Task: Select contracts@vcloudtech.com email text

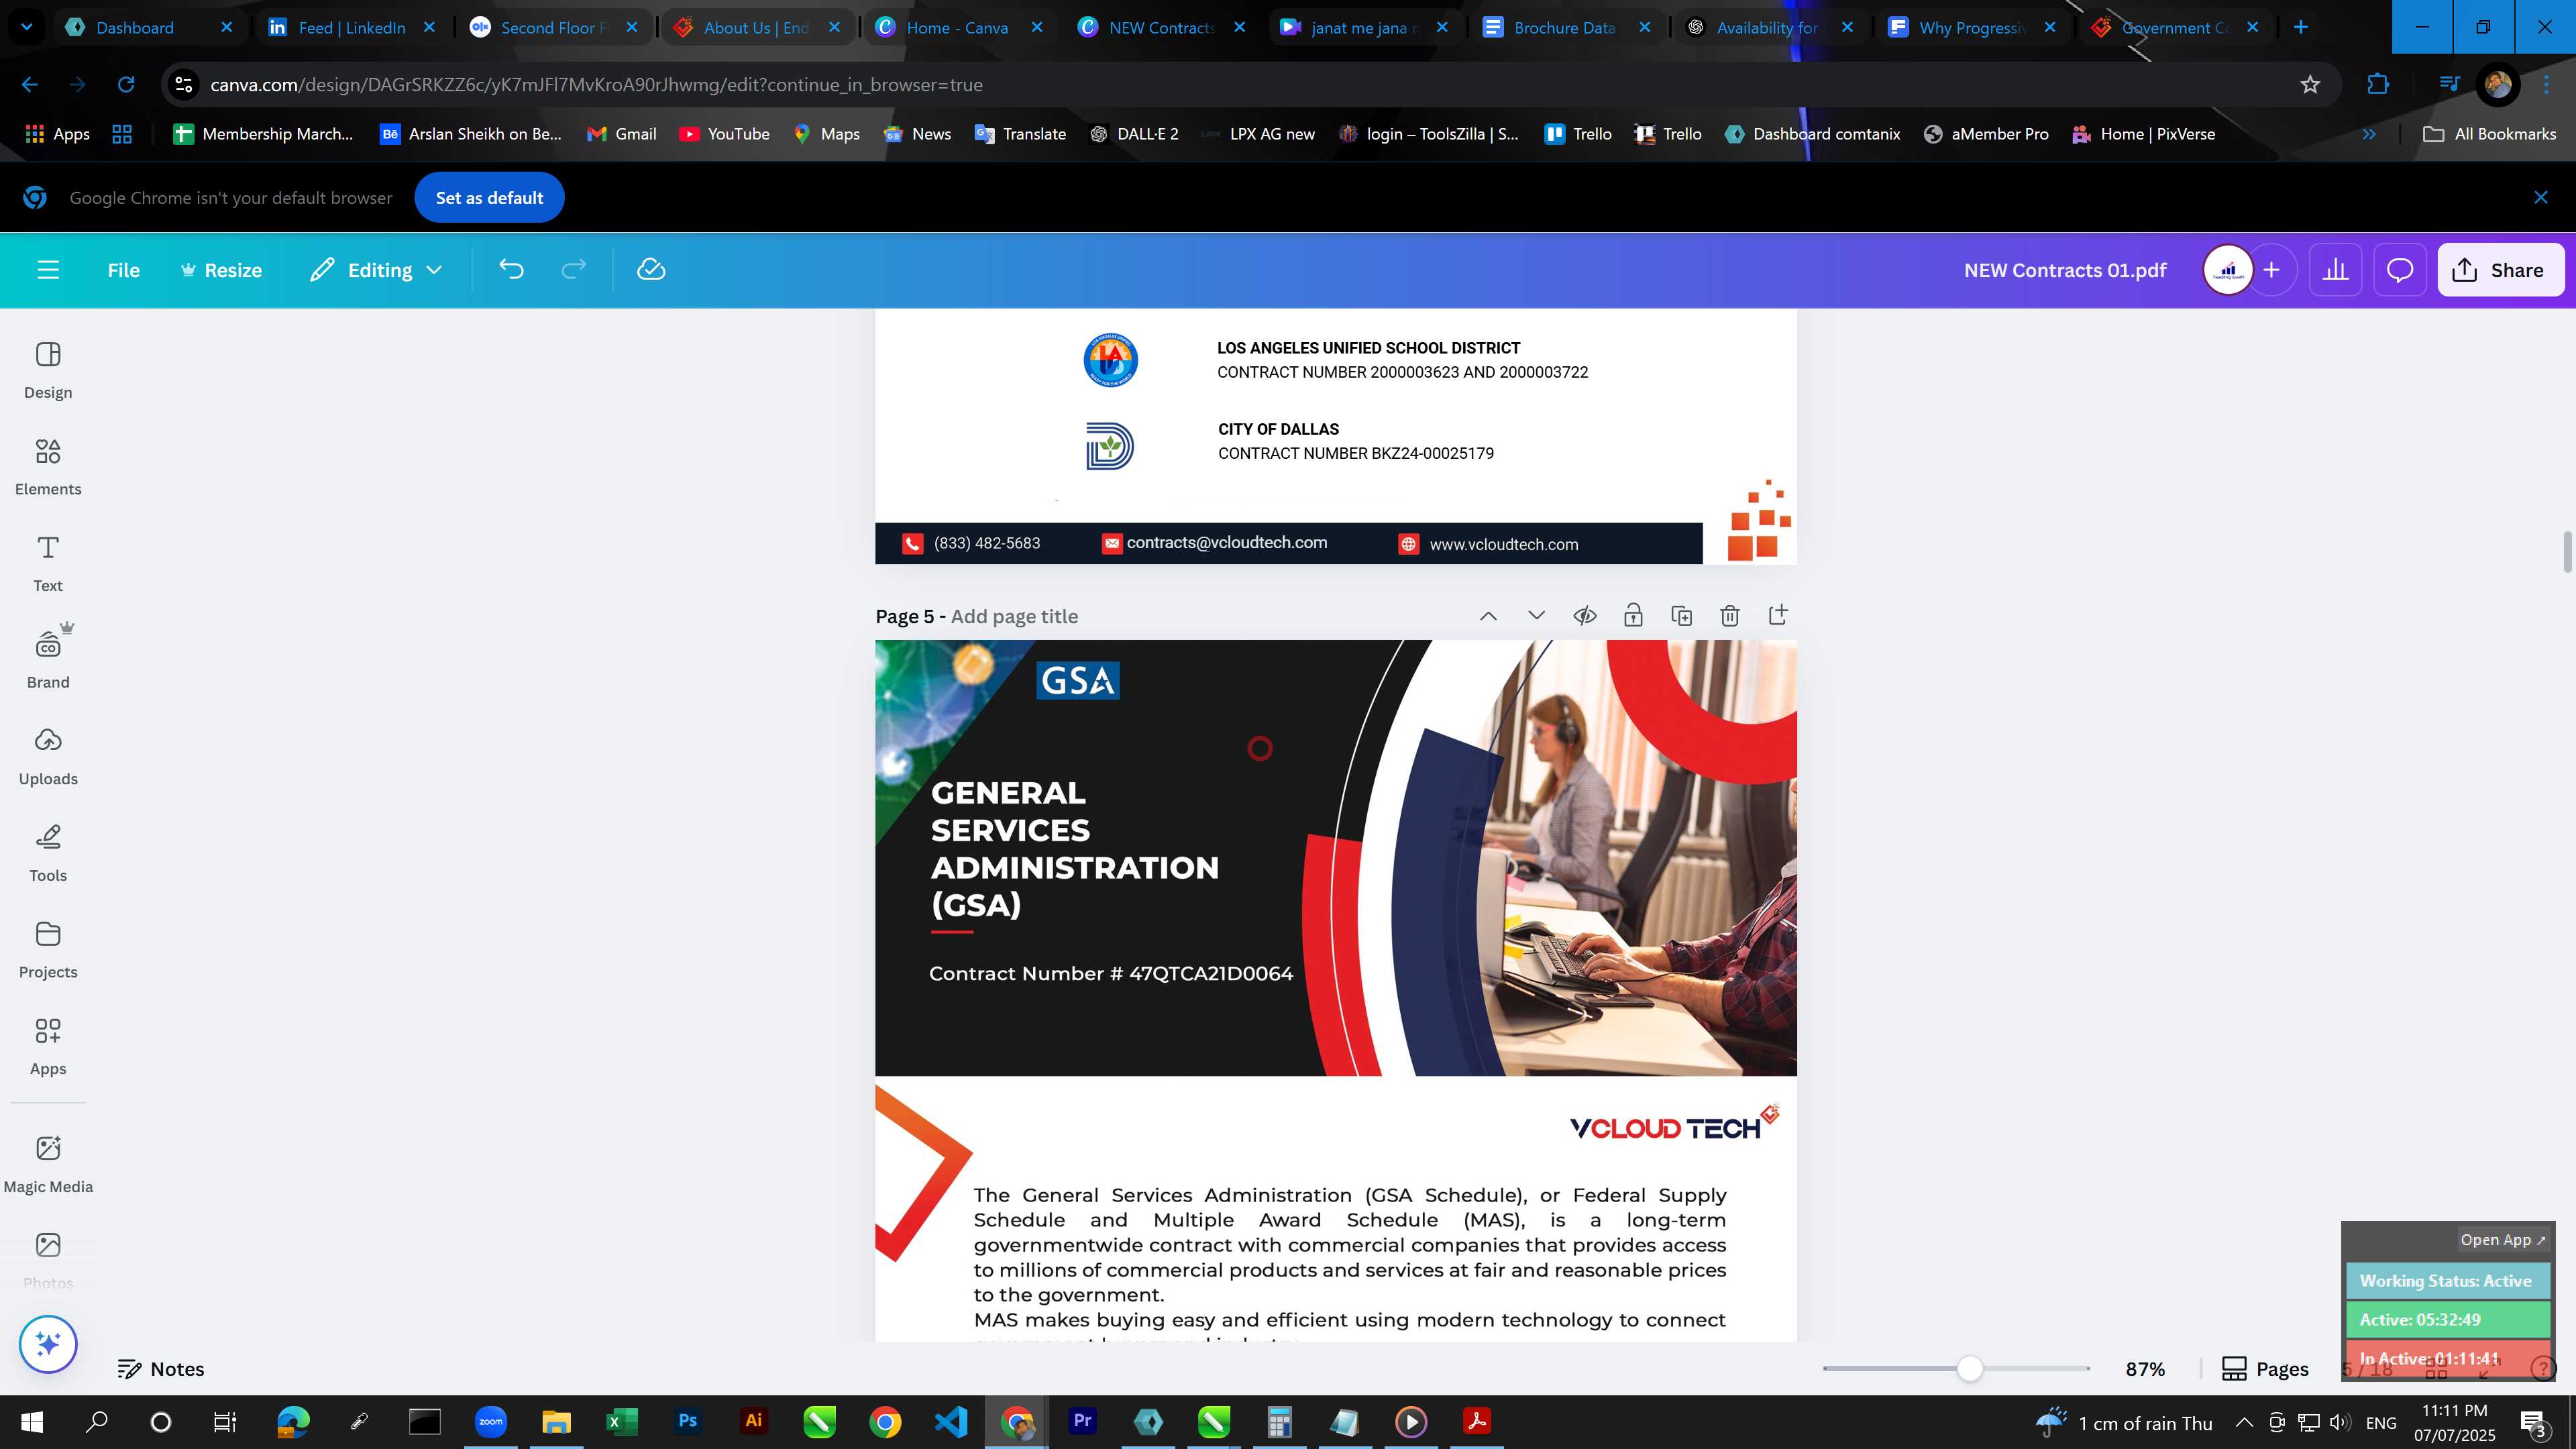Action: (x=1226, y=542)
